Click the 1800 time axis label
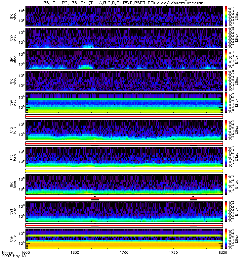248x265 pixels. [222, 252]
